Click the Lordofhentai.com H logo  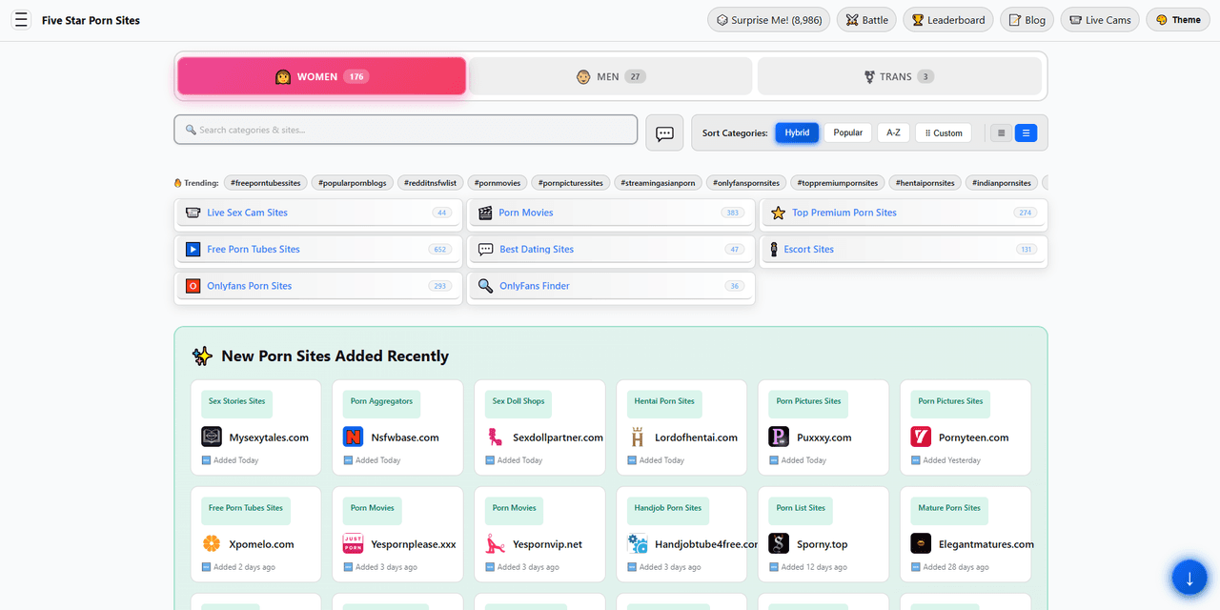pyautogui.click(x=637, y=437)
